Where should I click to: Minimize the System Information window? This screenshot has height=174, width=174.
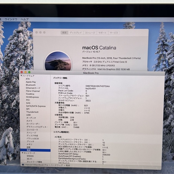(x=26, y=72)
